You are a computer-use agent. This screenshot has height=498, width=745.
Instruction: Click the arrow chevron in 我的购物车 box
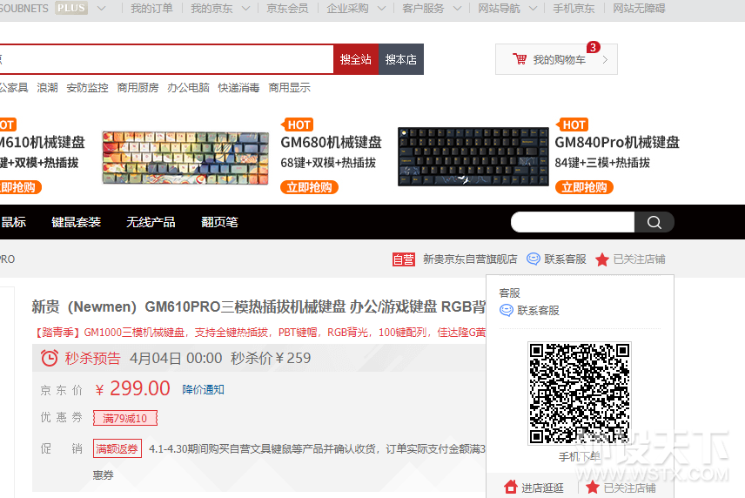(x=606, y=60)
